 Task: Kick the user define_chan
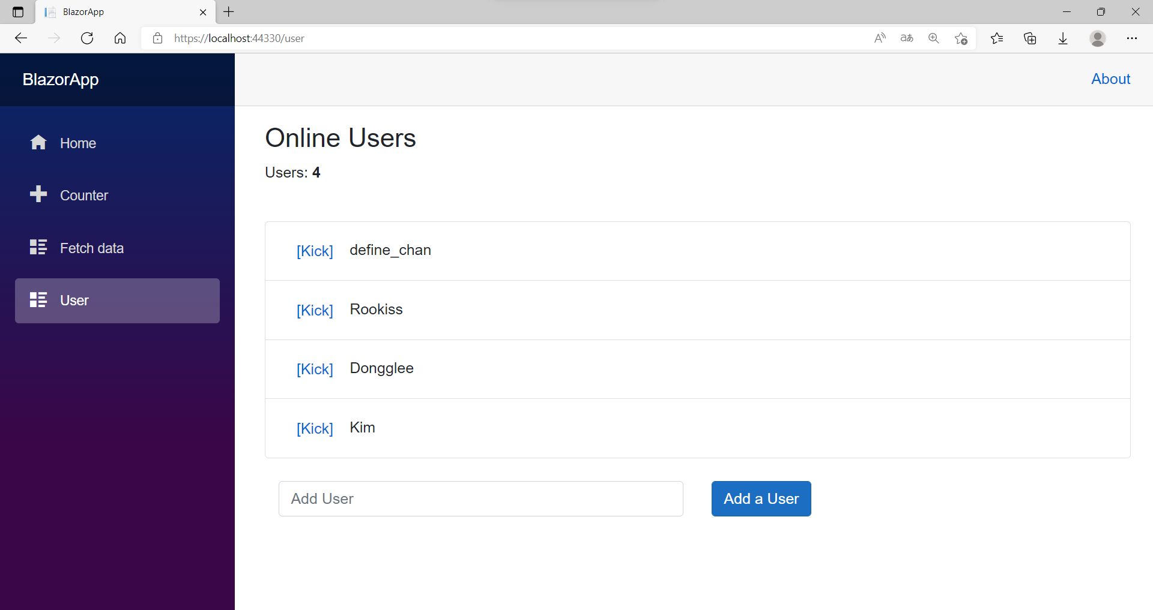coord(315,251)
